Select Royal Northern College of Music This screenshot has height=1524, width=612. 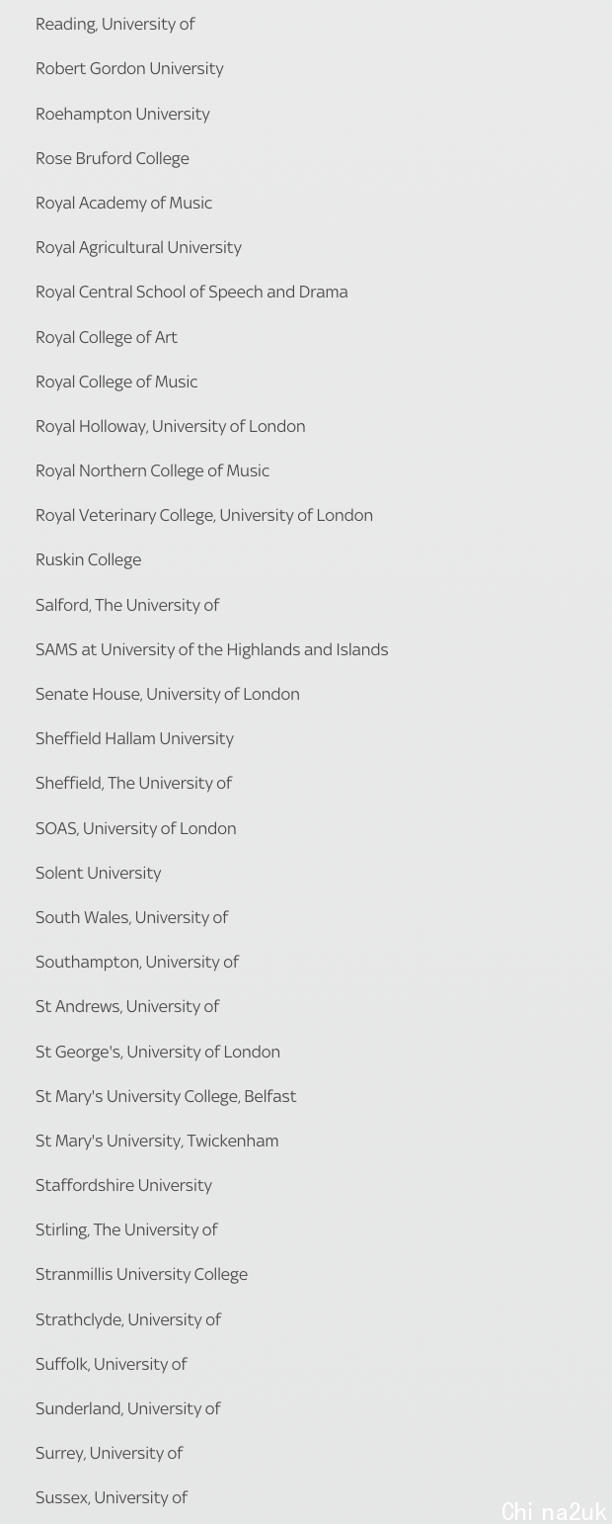click(152, 470)
